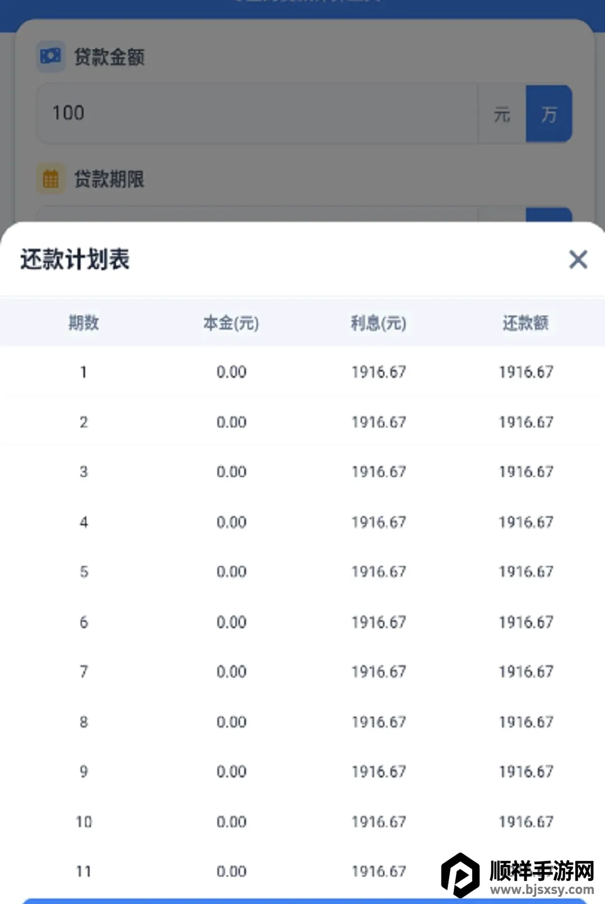Click interest 1916.67 in period 10 row
Image resolution: width=605 pixels, height=904 pixels.
point(379,822)
